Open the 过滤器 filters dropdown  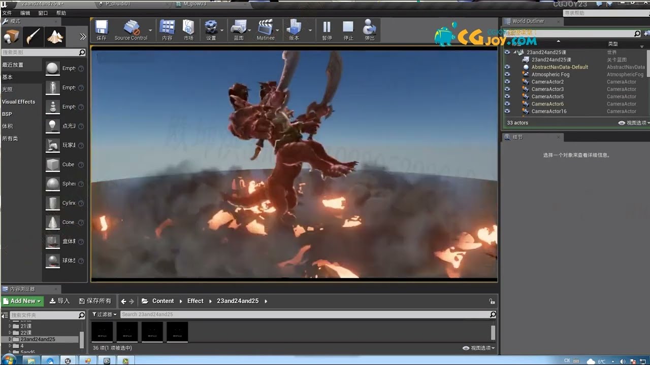(105, 314)
